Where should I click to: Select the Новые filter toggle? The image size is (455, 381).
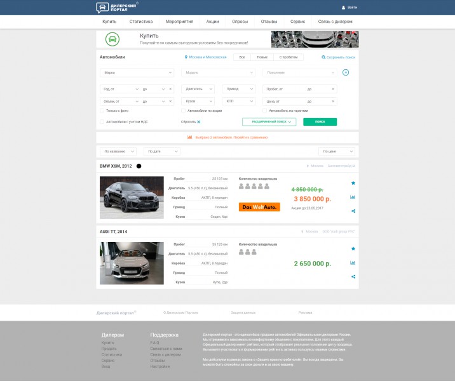[262, 57]
